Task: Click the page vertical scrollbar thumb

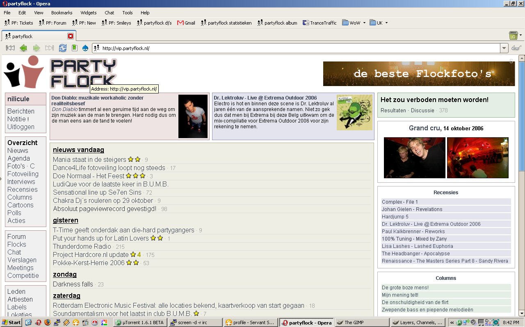Action: coord(521,116)
